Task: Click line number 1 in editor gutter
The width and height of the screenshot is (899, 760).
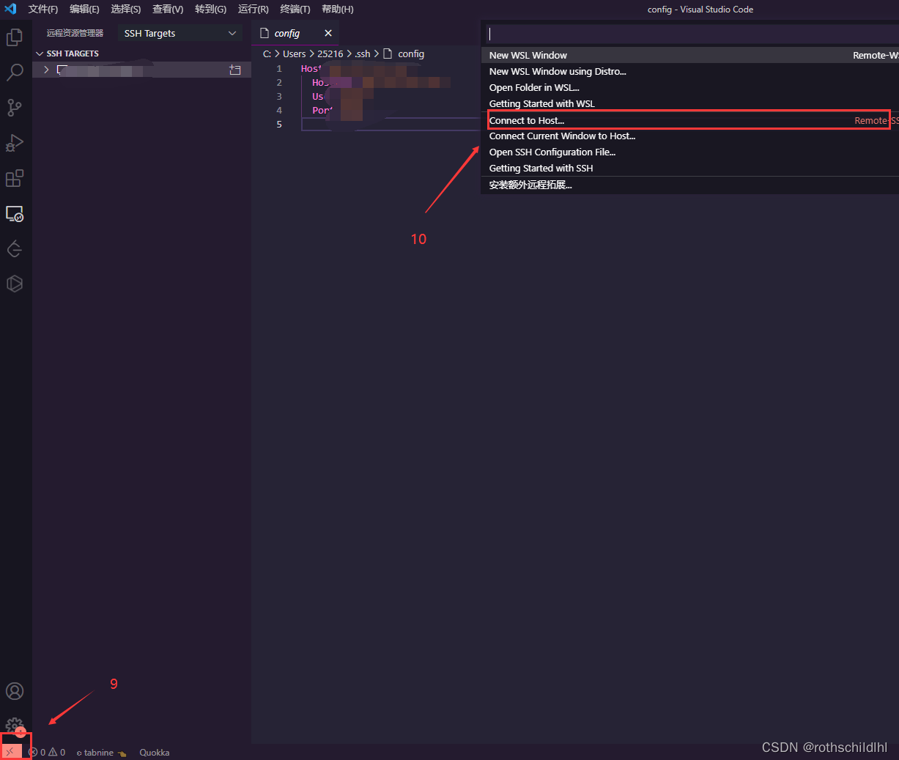Action: pyautogui.click(x=279, y=68)
